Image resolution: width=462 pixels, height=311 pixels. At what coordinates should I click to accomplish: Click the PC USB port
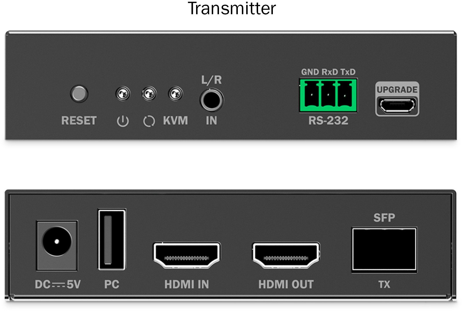[112, 240]
